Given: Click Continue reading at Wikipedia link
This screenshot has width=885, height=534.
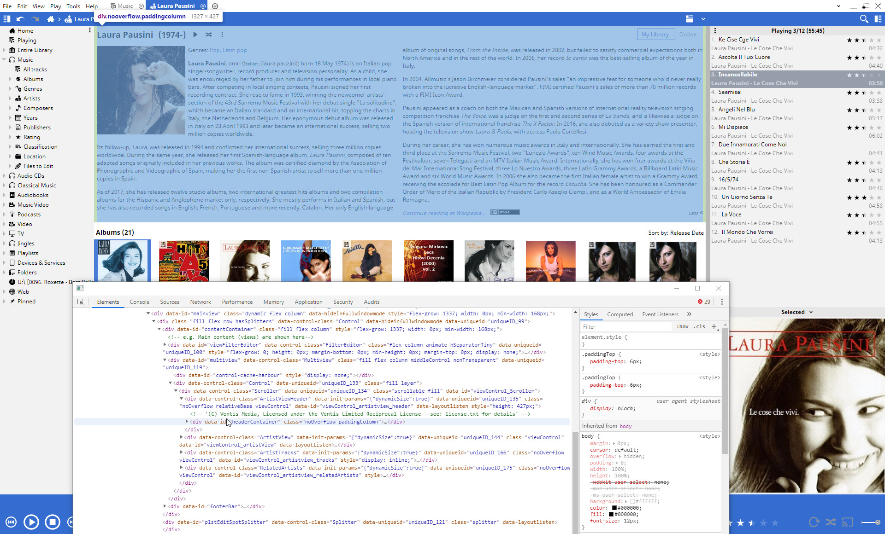Looking at the screenshot, I should click(x=444, y=213).
